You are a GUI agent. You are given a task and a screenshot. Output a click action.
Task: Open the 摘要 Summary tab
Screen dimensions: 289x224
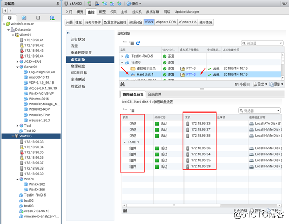pos(80,12)
